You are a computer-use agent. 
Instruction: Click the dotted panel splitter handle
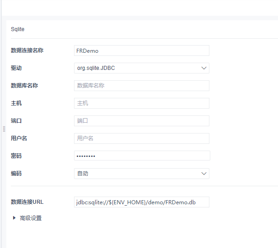coord(4,129)
